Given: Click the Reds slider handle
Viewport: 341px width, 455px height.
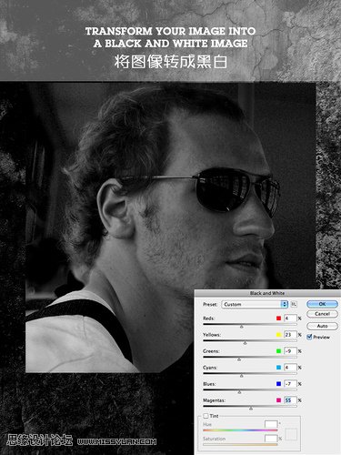Looking at the screenshot, I should coord(242,327).
